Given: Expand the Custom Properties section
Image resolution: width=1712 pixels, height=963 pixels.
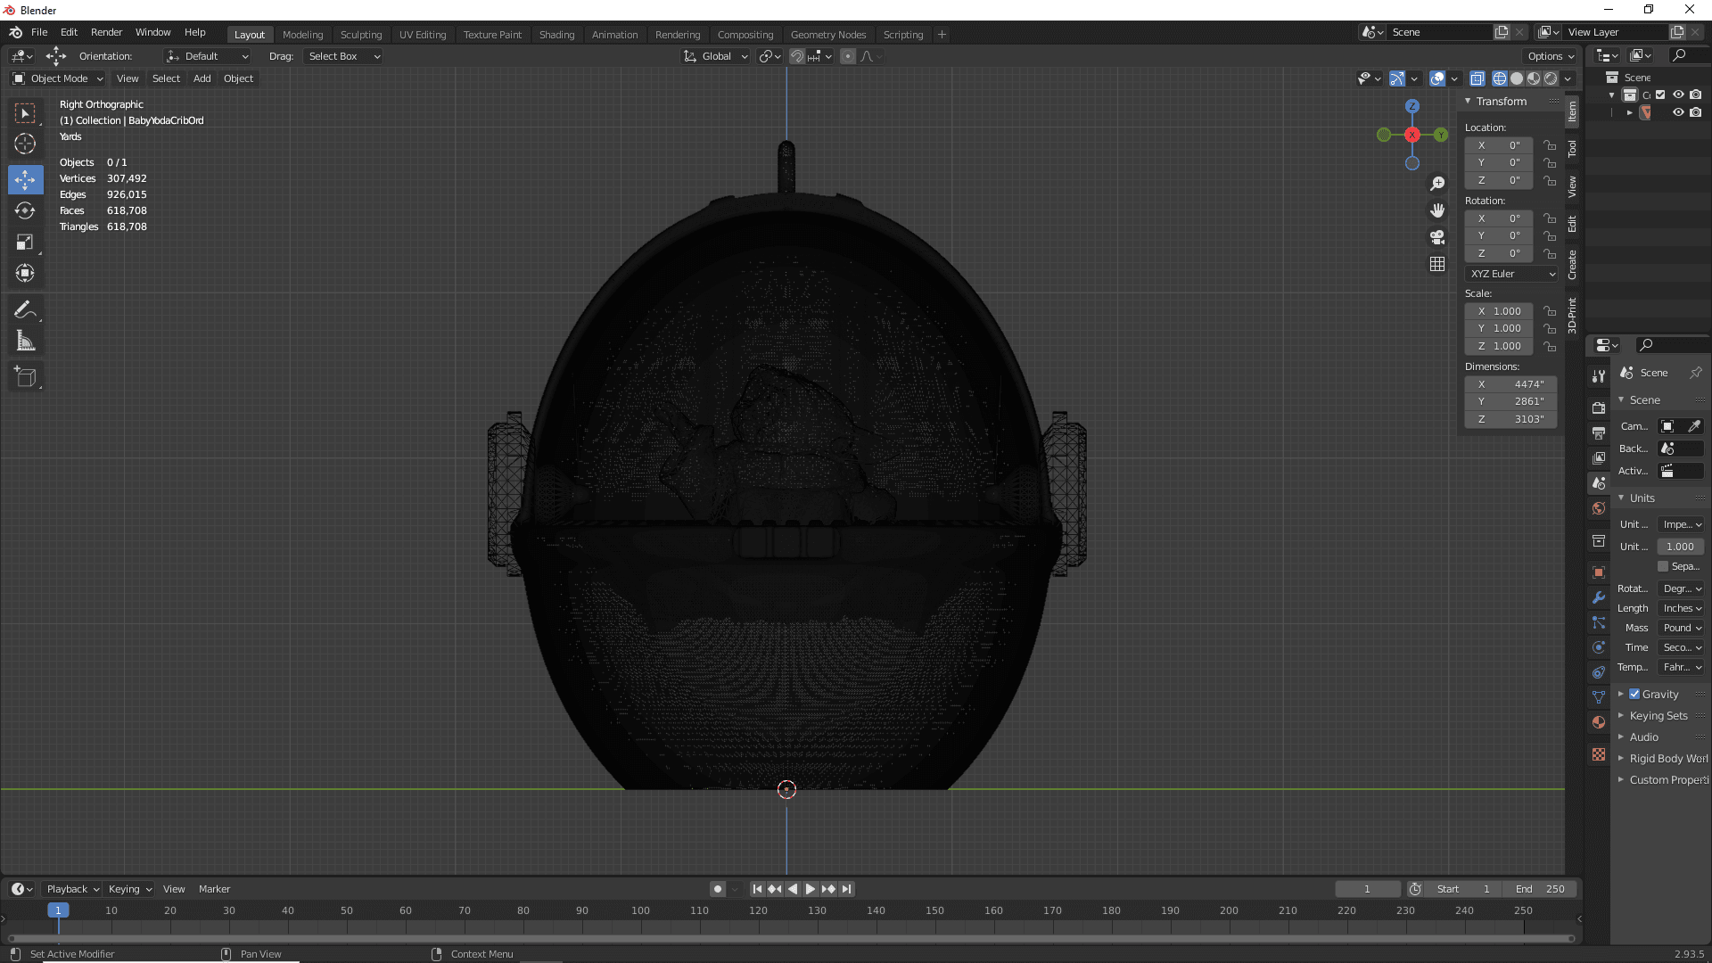Looking at the screenshot, I should point(1620,778).
